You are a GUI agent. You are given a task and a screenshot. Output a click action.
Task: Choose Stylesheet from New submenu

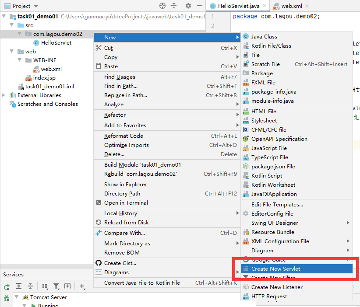pyautogui.click(x=296, y=121)
